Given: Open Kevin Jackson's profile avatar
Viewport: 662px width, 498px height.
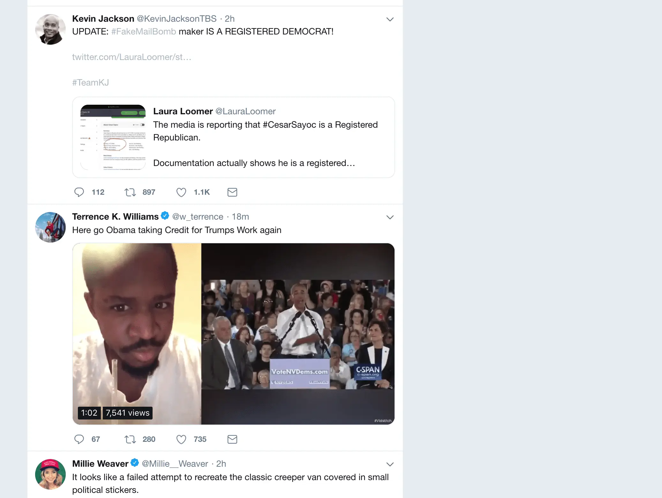Looking at the screenshot, I should (x=50, y=29).
